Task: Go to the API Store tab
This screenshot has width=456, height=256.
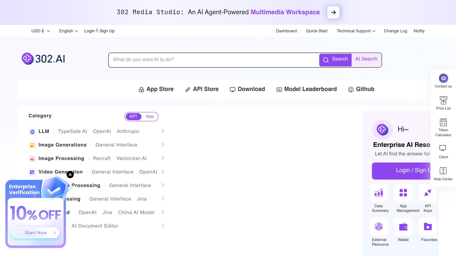Action: [202, 89]
